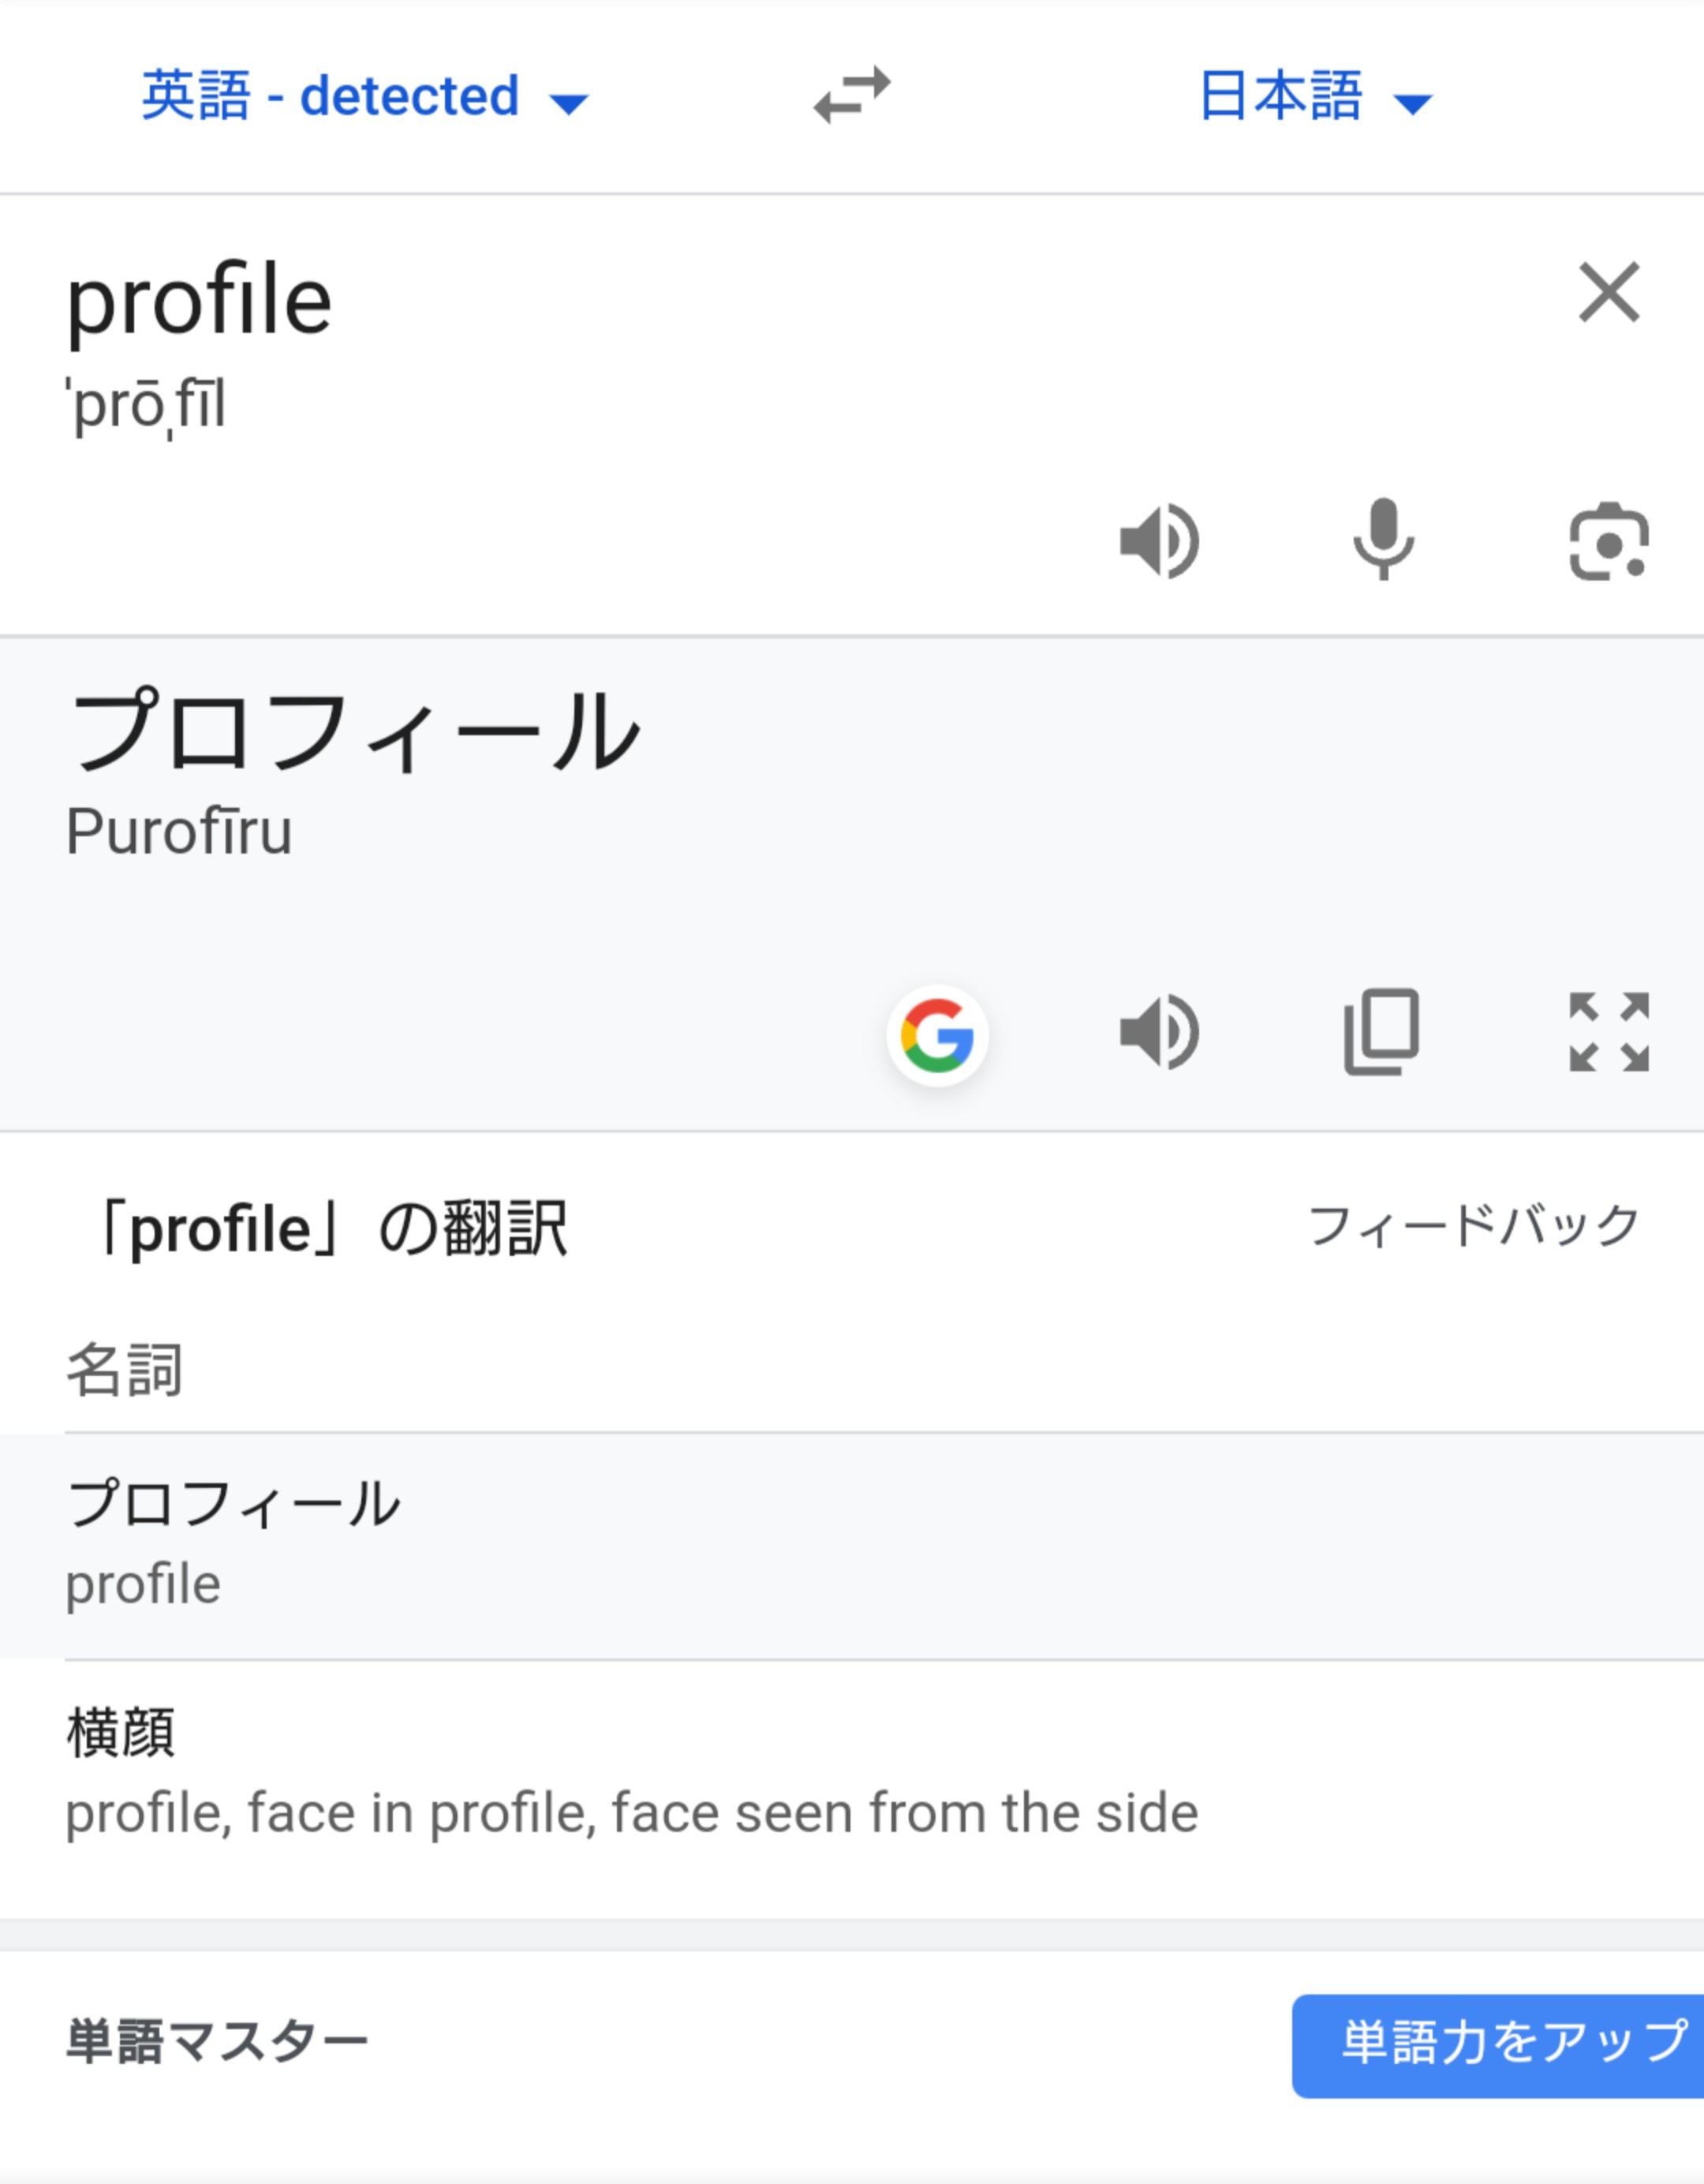Viewport: 1704px width, 2184px height.
Task: Clear the source text with X
Action: pyautogui.click(x=1608, y=292)
